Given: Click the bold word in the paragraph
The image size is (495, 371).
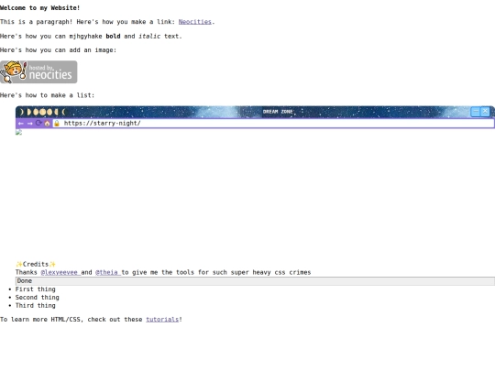Looking at the screenshot, I should (113, 37).
